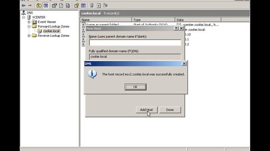Select the Event Viewer tree label
This screenshot has width=270, height=151.
coord(47,22)
